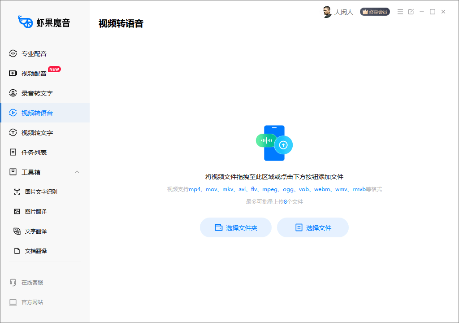Click the 任务列表 list icon
This screenshot has height=323, width=459.
(13, 152)
